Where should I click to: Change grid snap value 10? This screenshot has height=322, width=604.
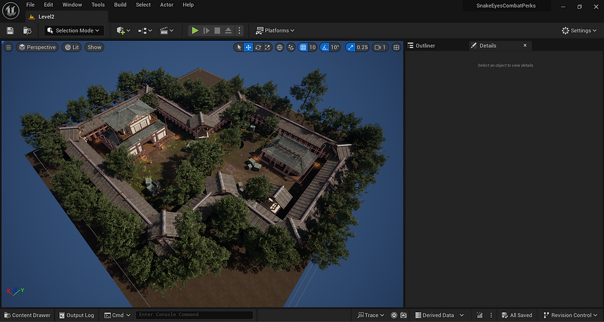[312, 47]
